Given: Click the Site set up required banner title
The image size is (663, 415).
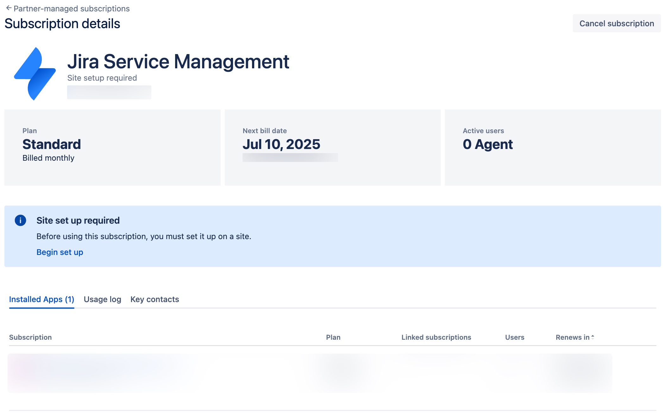Looking at the screenshot, I should click(x=78, y=220).
